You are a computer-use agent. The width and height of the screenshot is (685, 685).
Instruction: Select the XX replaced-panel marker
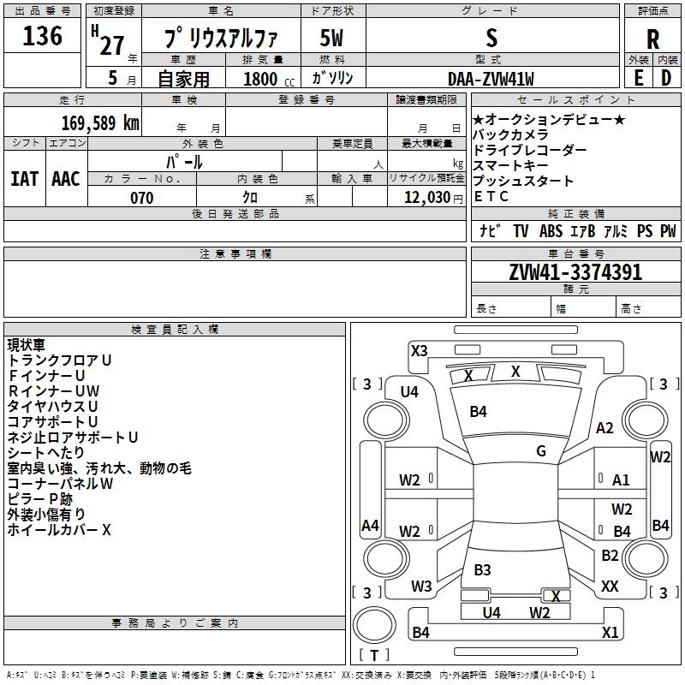click(x=610, y=587)
